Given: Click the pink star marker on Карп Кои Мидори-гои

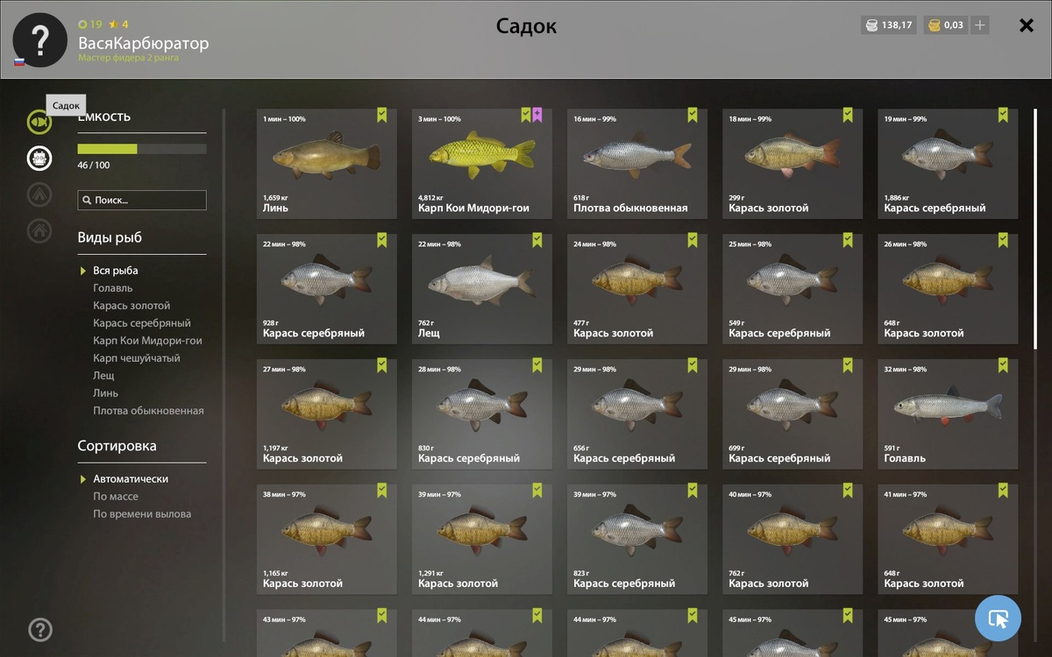Looking at the screenshot, I should [x=537, y=115].
